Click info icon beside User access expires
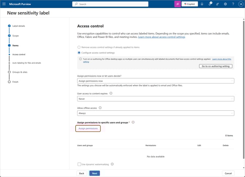 (x=111, y=93)
